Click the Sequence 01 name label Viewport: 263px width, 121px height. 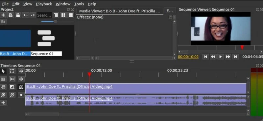point(46,54)
